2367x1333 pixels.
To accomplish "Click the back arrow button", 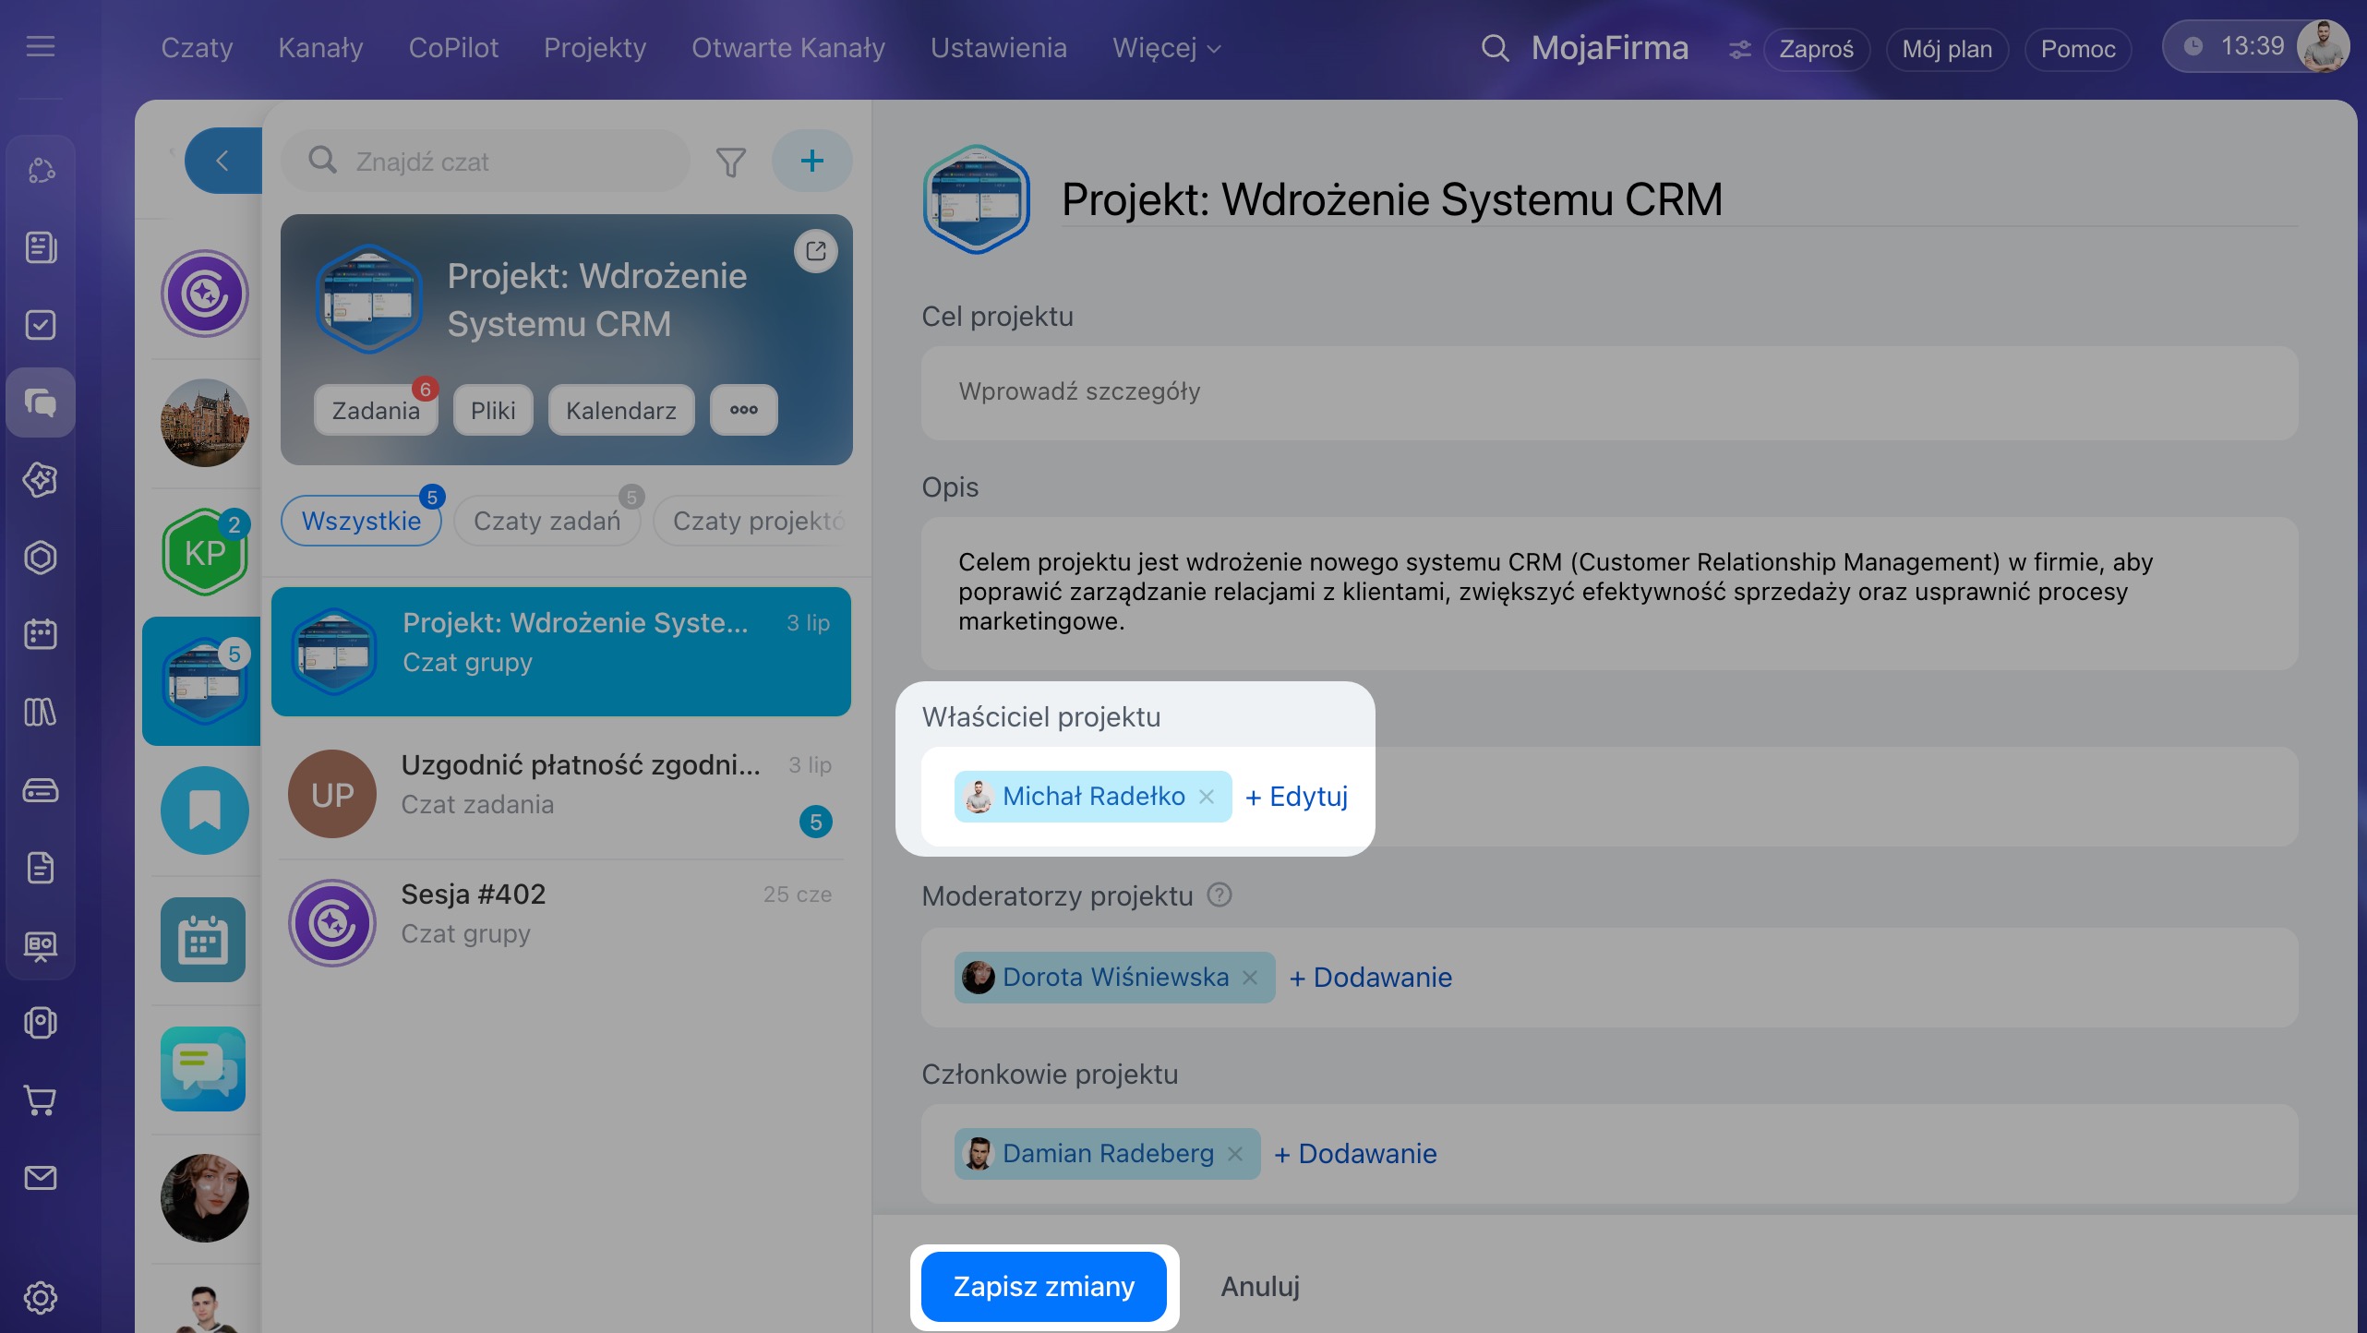I will point(222,161).
